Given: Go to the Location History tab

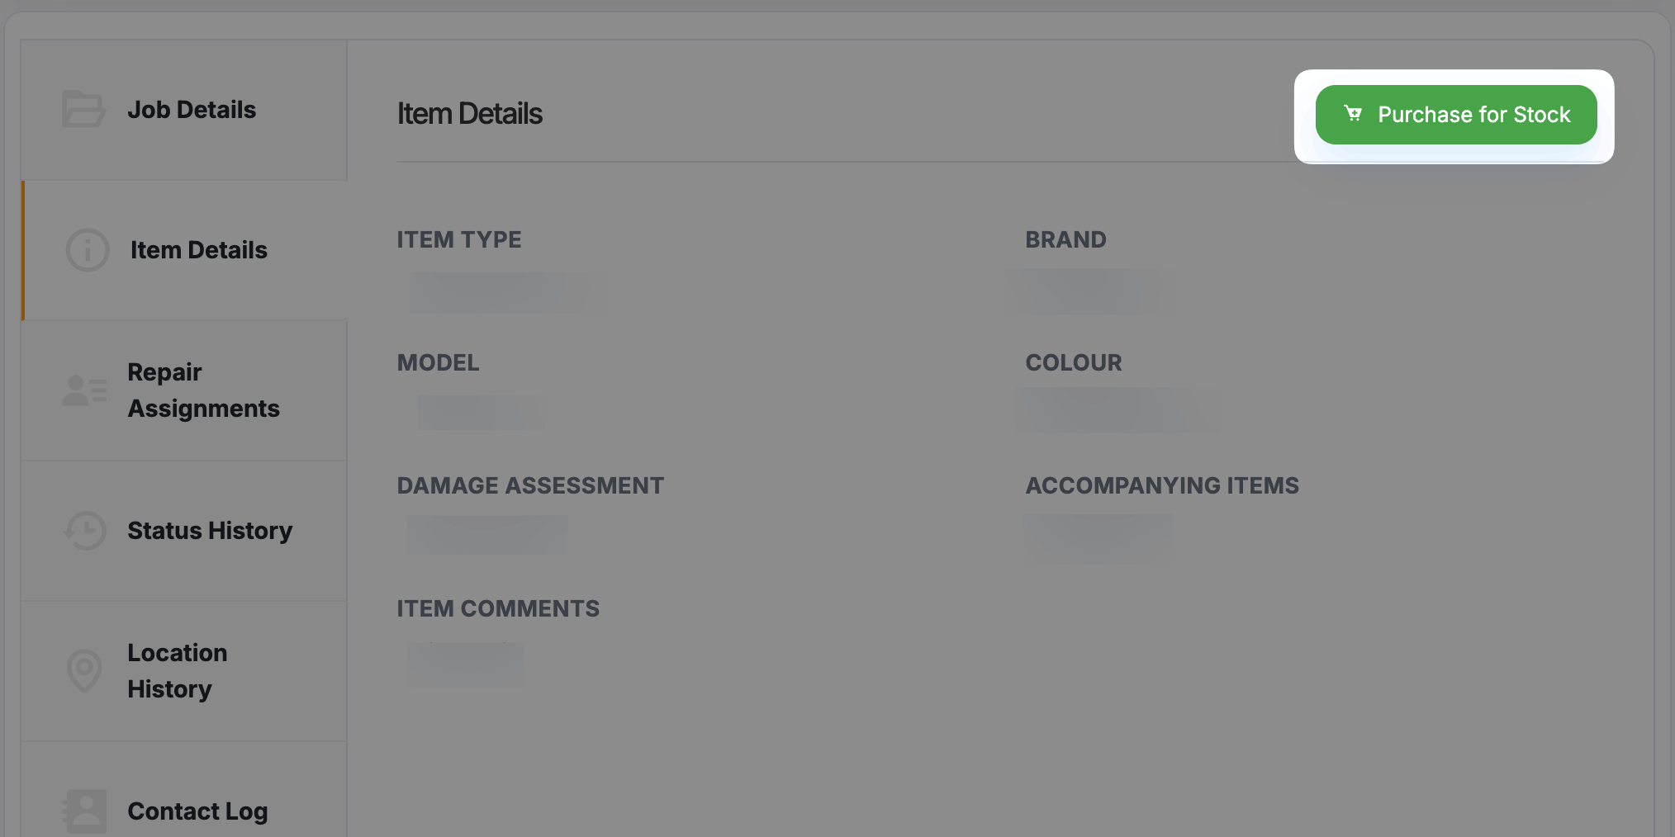Looking at the screenshot, I should click(177, 671).
